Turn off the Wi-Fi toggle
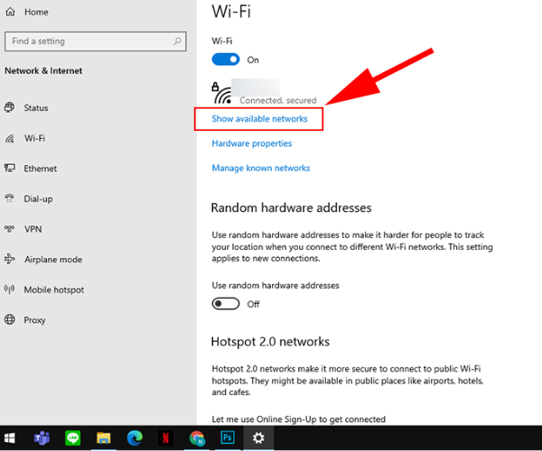This screenshot has width=542, height=451. point(226,60)
